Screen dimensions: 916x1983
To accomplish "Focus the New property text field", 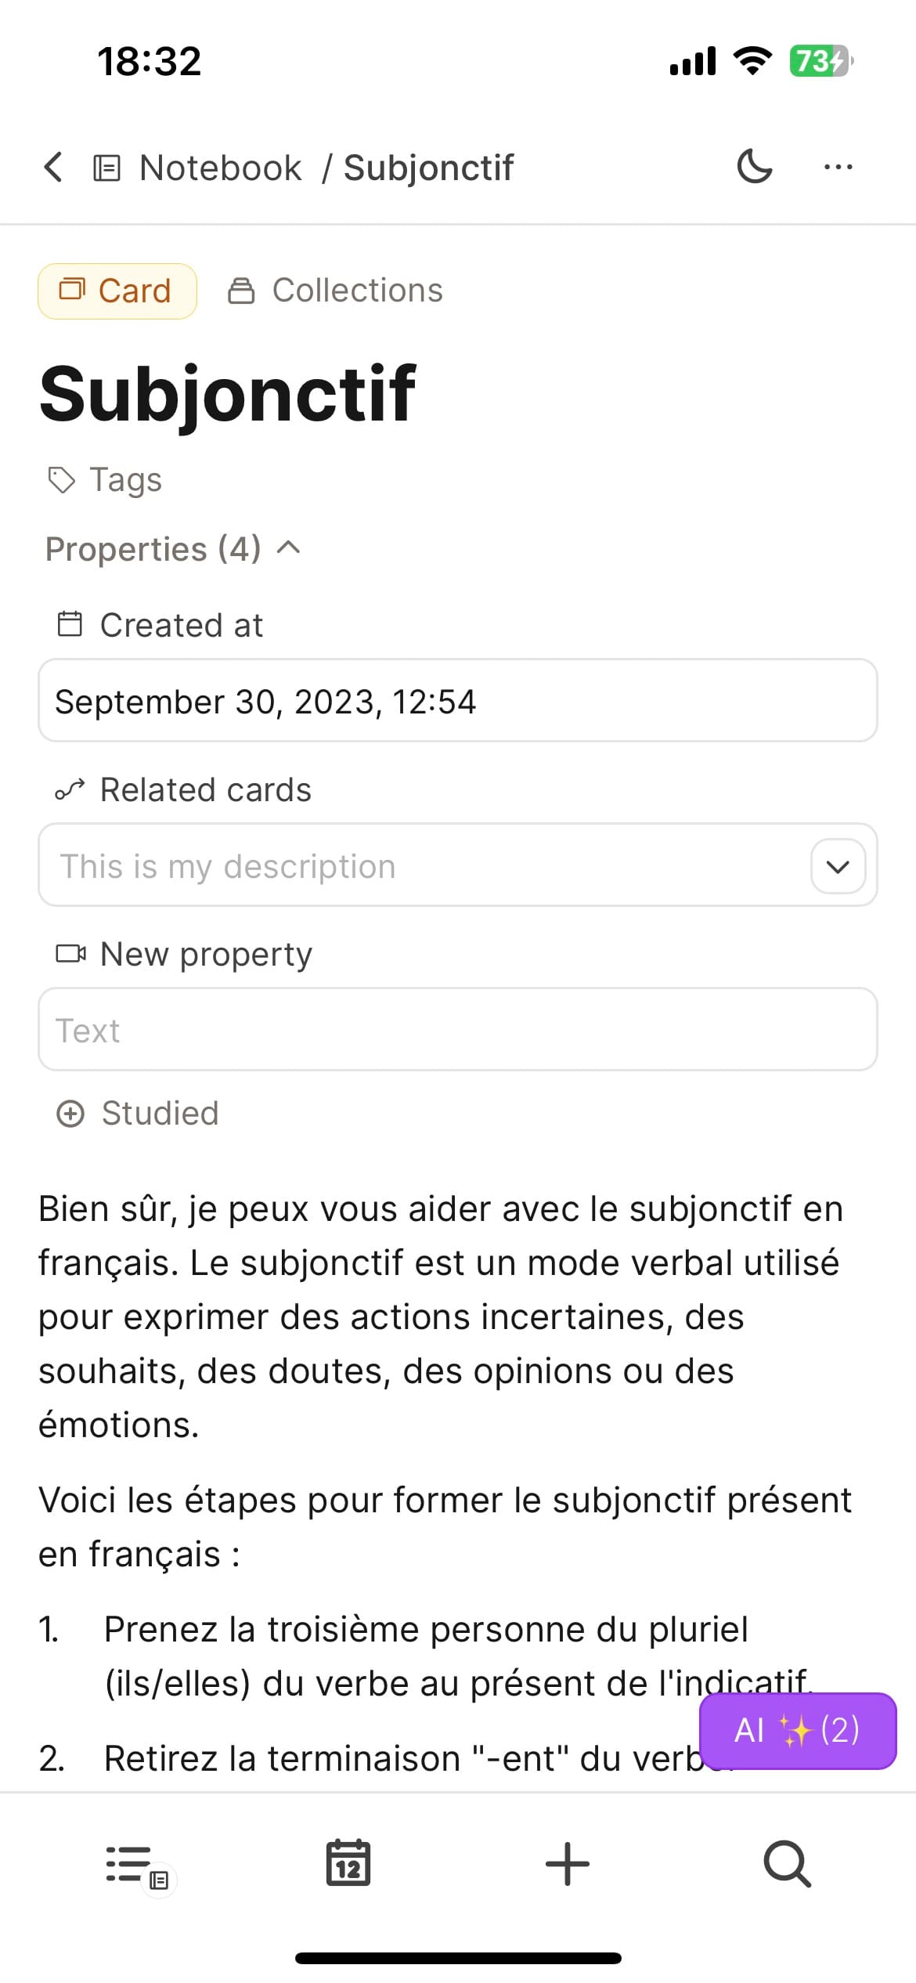I will 457,1030.
